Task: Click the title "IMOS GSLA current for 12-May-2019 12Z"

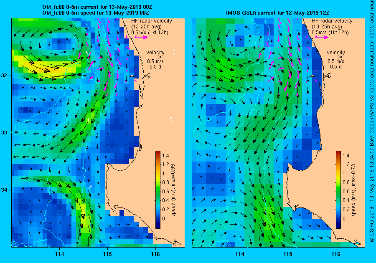Action: 278,13
